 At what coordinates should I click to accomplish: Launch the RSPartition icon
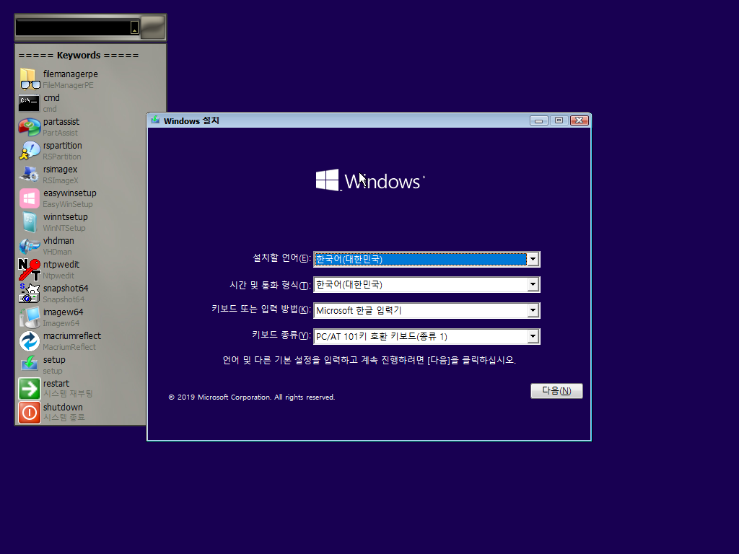click(x=29, y=150)
